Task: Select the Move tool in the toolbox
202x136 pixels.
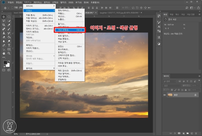Action: (x=4, y=17)
